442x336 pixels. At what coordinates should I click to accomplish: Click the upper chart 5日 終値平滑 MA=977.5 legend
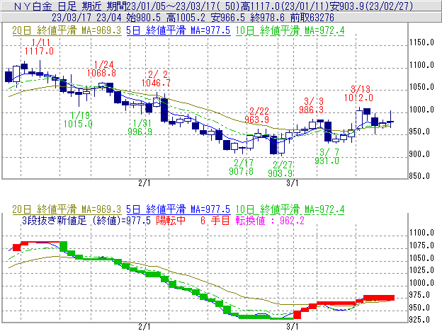pyautogui.click(x=178, y=30)
